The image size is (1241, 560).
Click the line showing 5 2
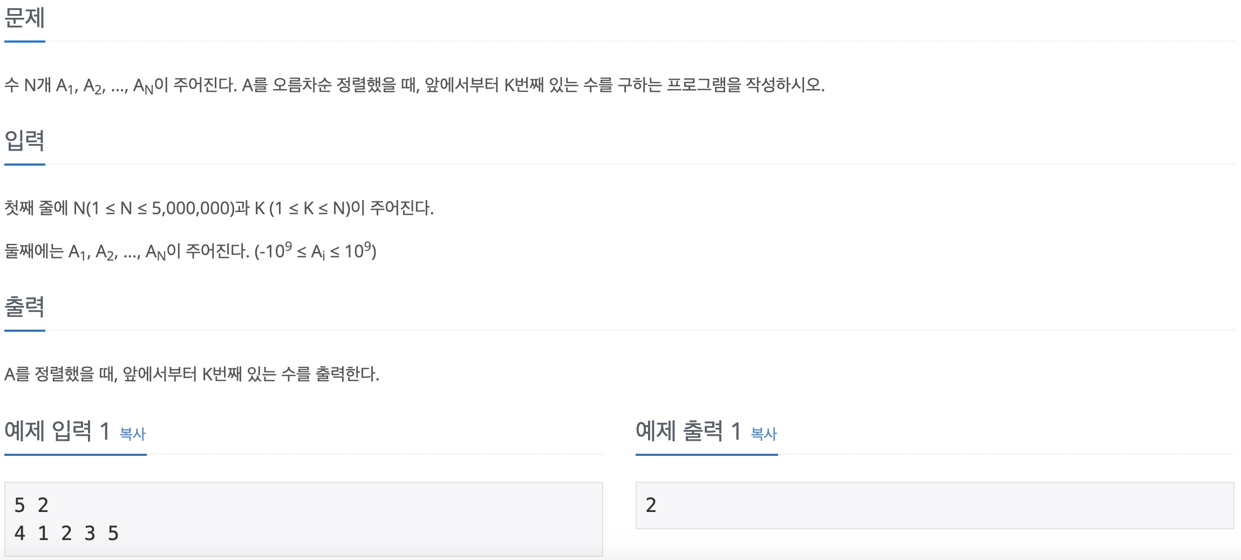[31, 506]
